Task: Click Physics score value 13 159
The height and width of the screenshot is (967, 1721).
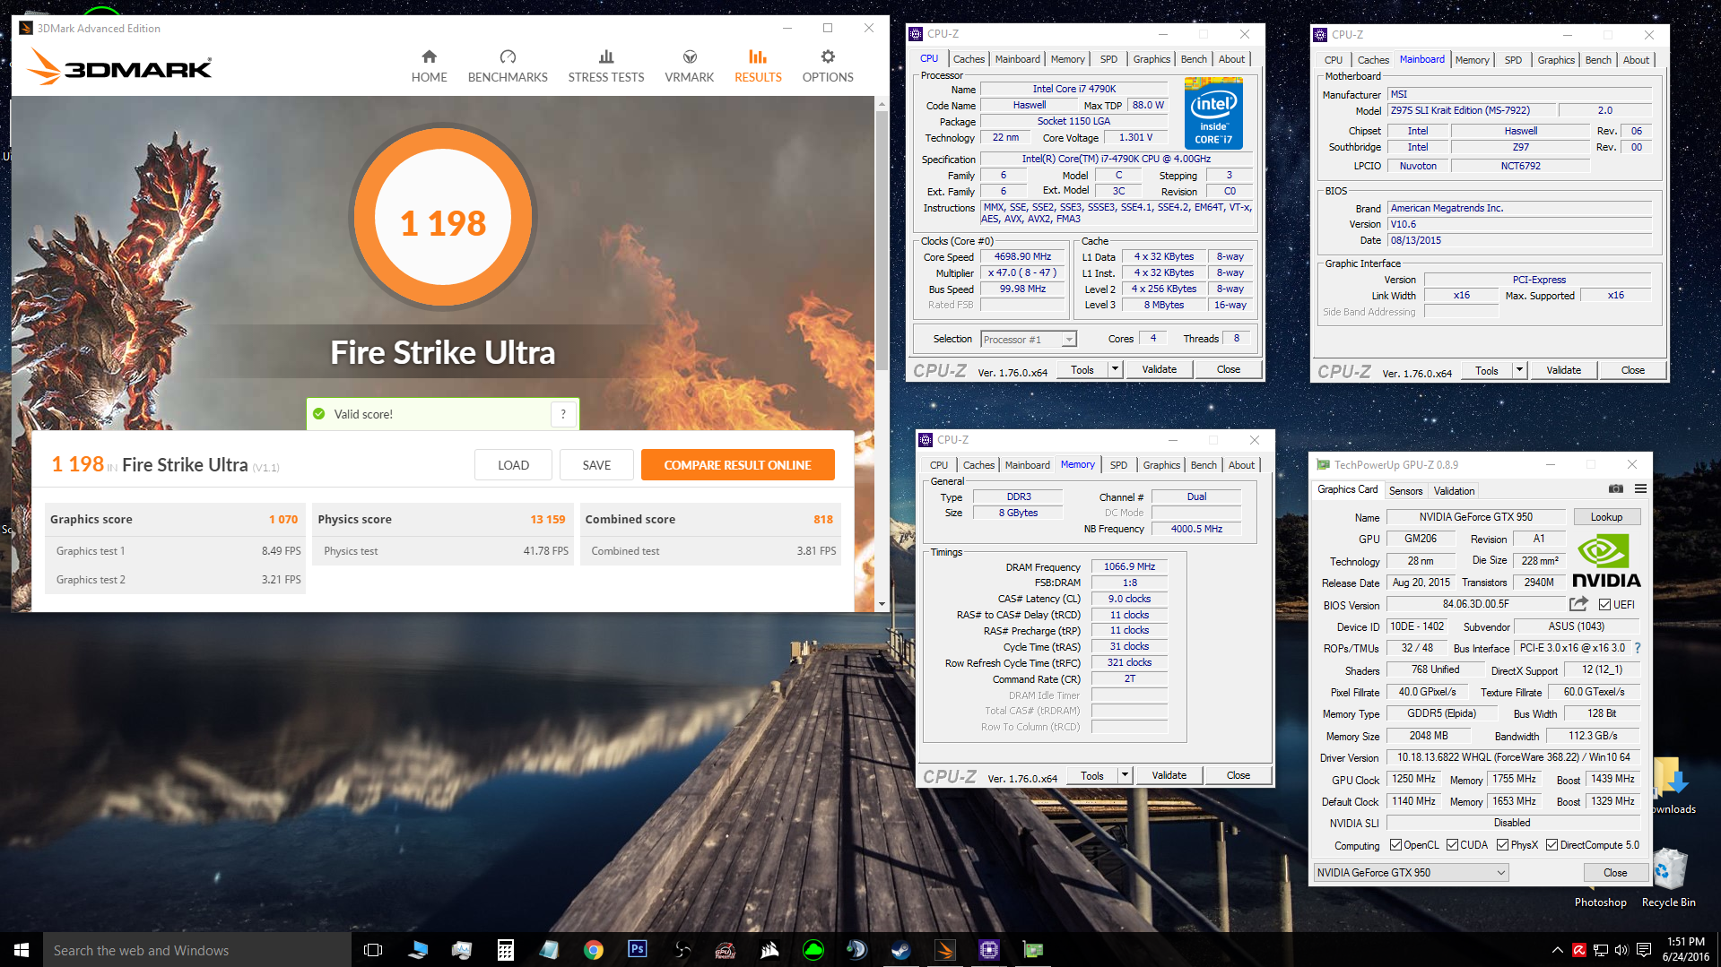Action: [x=547, y=520]
